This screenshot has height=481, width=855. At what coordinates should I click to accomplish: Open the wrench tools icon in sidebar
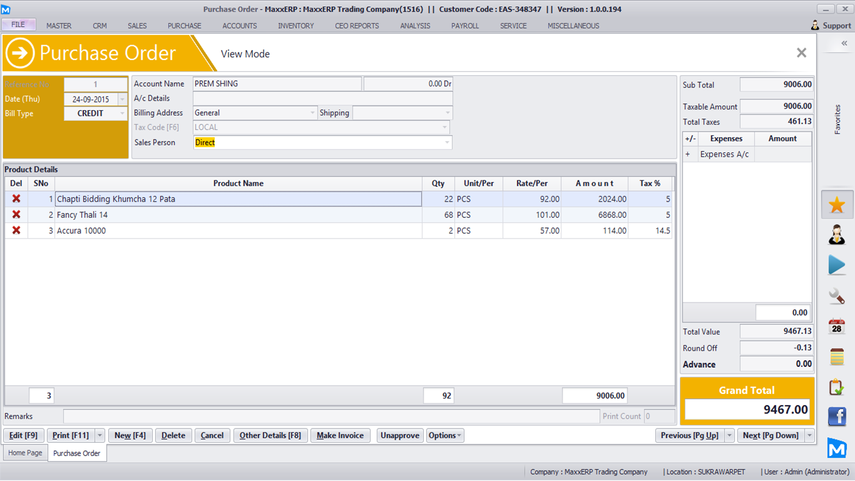[837, 296]
